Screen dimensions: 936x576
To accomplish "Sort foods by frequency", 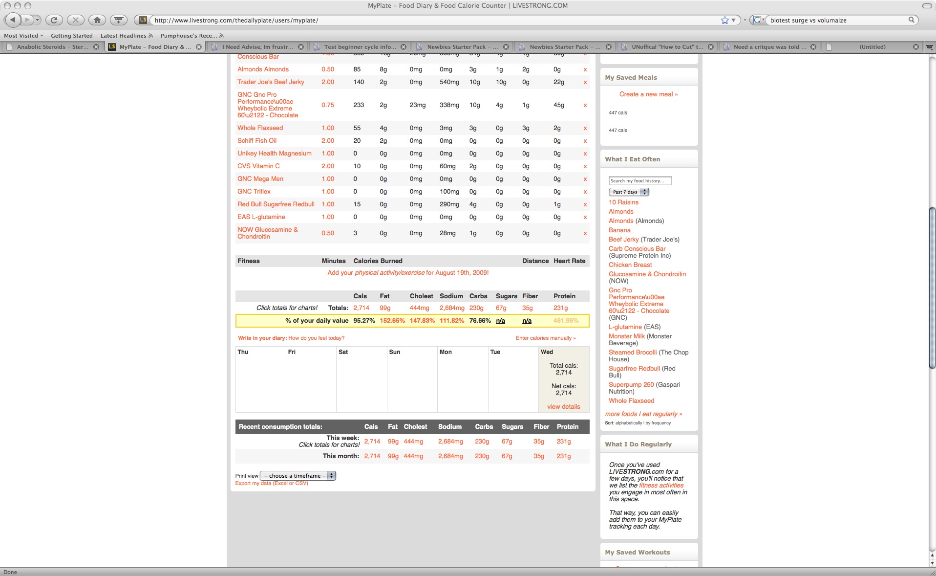I will click(658, 423).
